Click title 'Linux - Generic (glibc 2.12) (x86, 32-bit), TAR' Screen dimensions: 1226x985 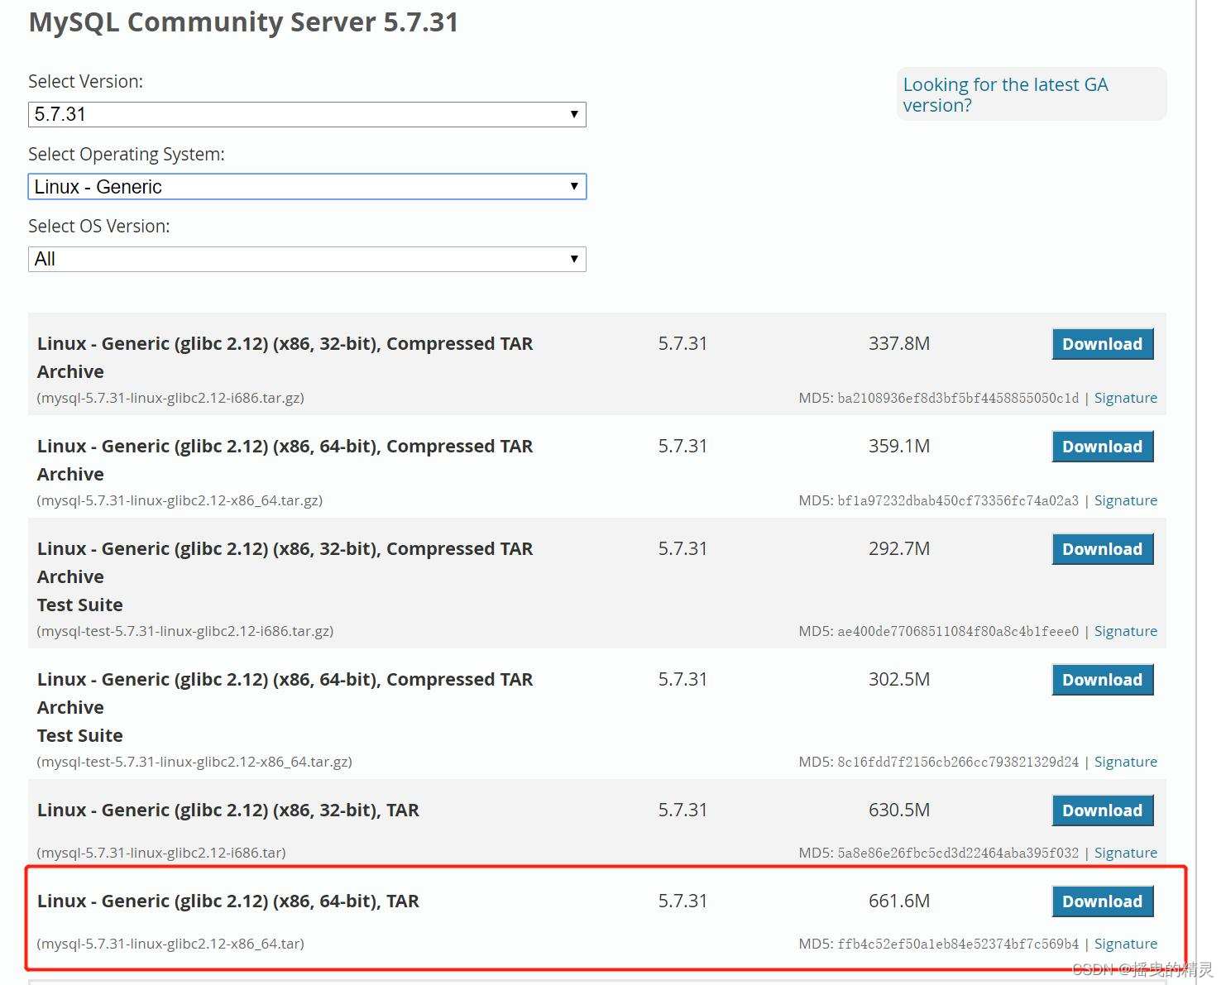[x=228, y=810]
